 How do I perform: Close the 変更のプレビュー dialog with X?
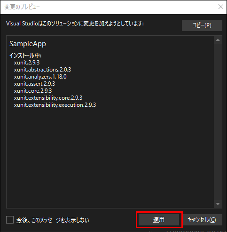[221, 7]
